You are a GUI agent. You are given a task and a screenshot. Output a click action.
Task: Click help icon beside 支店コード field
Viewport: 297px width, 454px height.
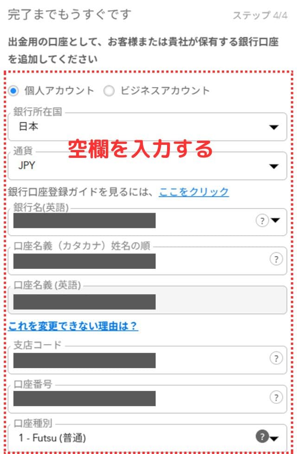tap(276, 358)
